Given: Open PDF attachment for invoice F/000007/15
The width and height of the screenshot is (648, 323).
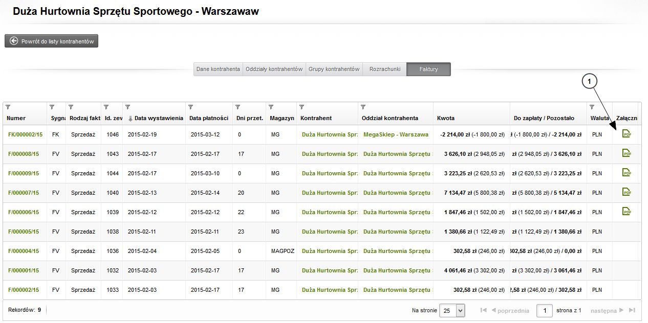Looking at the screenshot, I should [x=627, y=192].
